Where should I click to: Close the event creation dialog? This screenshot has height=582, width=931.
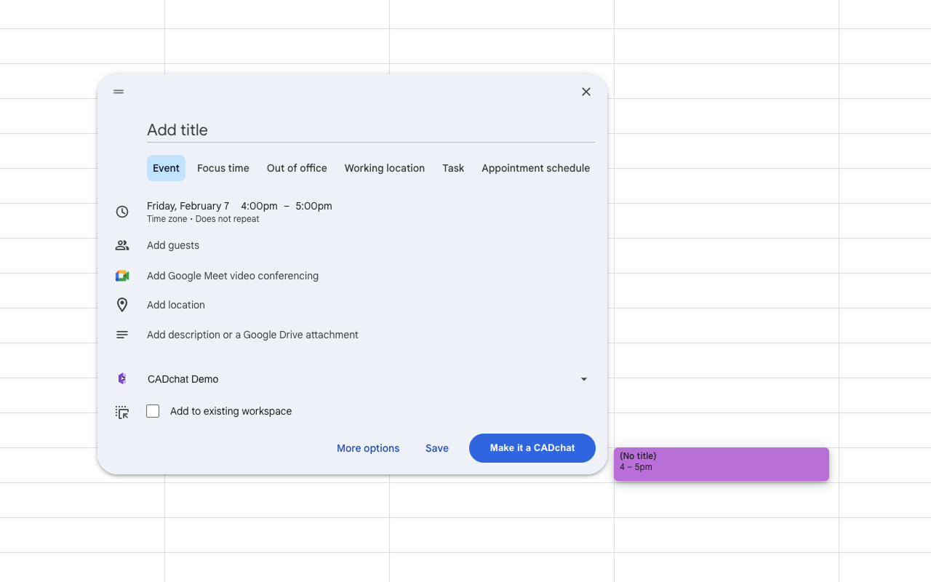[586, 92]
